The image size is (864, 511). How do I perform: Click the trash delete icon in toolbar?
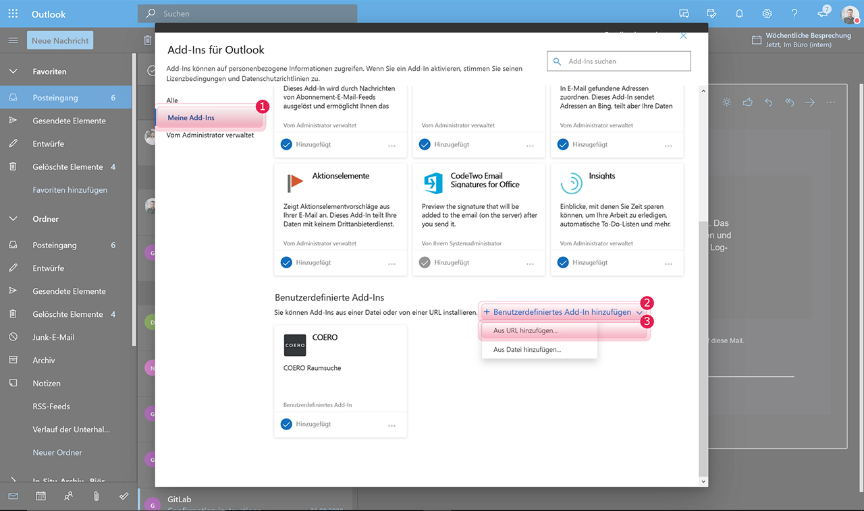coord(148,40)
